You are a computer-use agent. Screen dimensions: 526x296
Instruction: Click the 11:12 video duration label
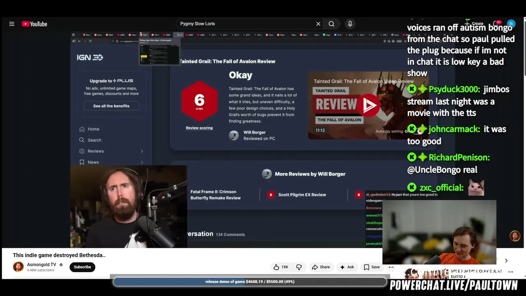[x=320, y=130]
